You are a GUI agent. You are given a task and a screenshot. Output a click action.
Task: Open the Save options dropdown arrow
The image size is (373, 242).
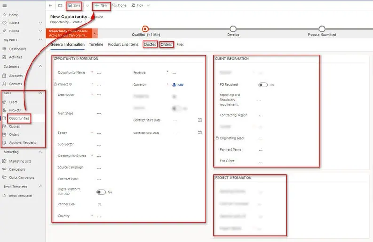point(87,6)
